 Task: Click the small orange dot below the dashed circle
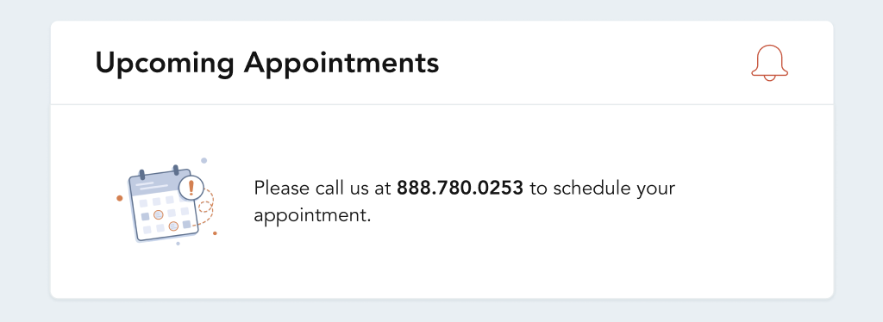pyautogui.click(x=215, y=233)
